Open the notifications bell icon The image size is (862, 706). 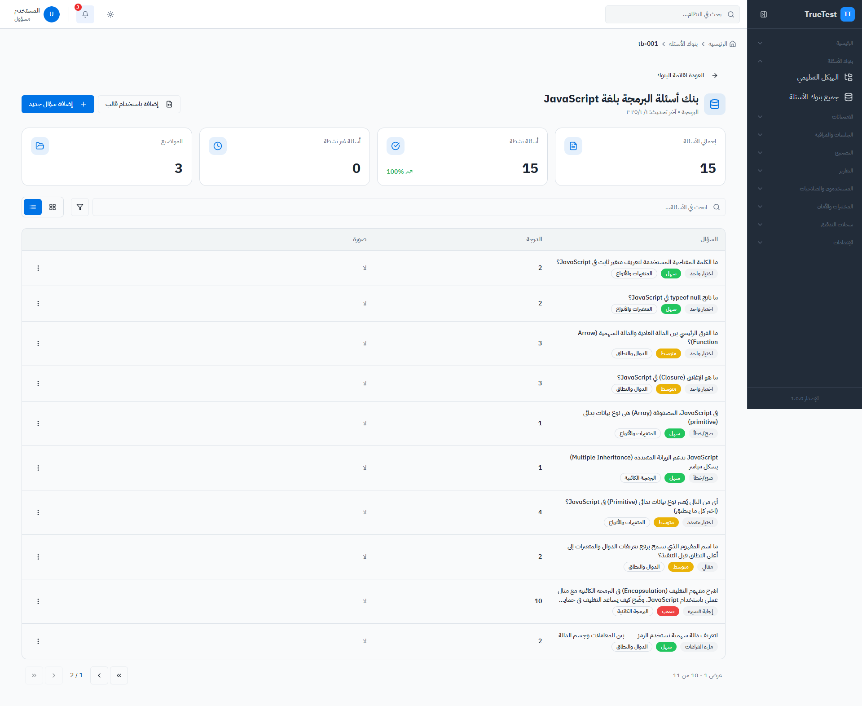click(85, 14)
